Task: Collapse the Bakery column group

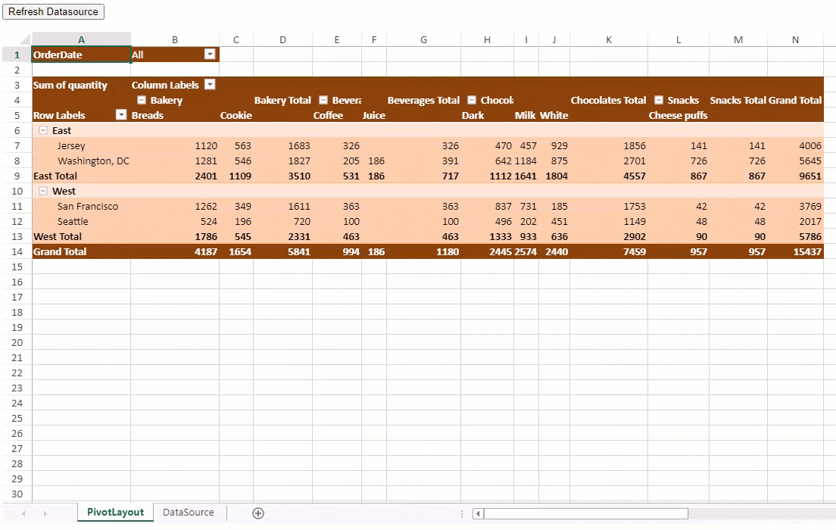Action: [142, 100]
